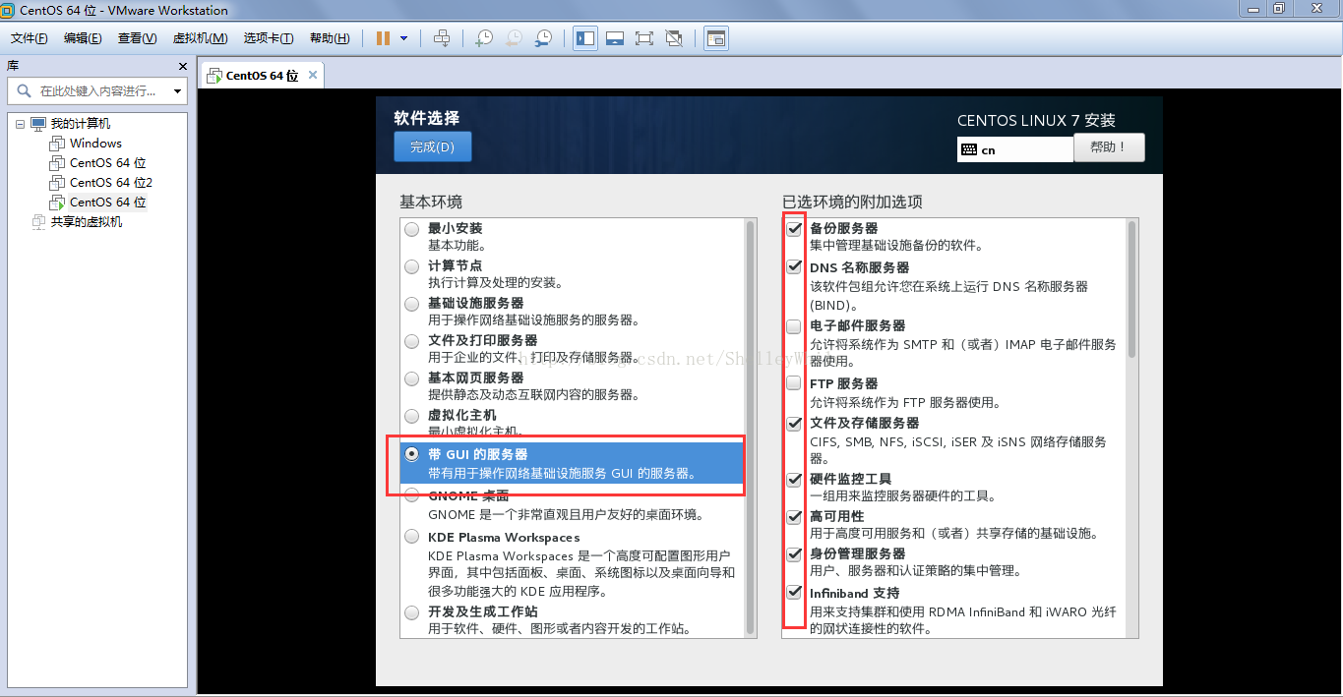Image resolution: width=1343 pixels, height=697 pixels.
Task: Click the CENTOS LINUX 7 安装 title text
Action: click(x=1036, y=120)
